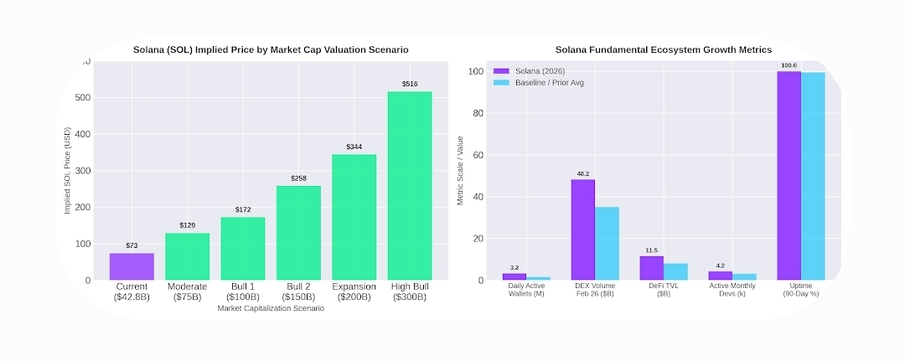Click the '80' tick on metric axis
Screen dimensions: 905x361
(479, 113)
